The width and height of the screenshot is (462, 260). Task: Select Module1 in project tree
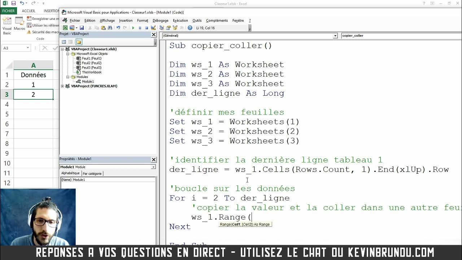[x=88, y=82]
